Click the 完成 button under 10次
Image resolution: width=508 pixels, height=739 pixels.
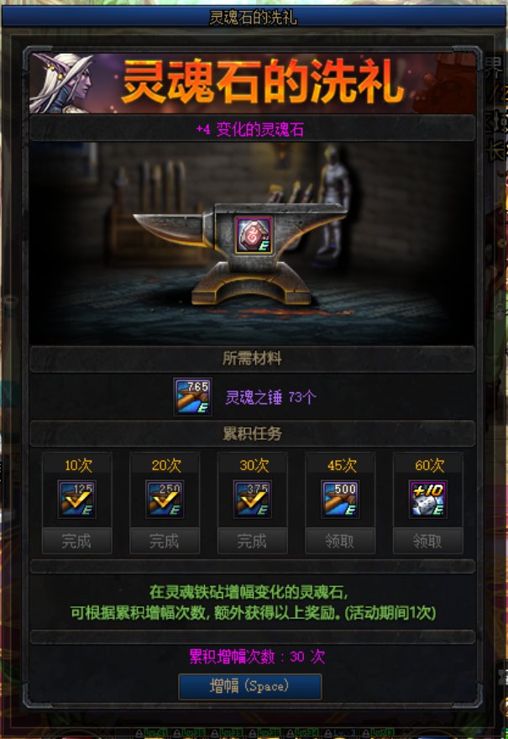pyautogui.click(x=76, y=541)
